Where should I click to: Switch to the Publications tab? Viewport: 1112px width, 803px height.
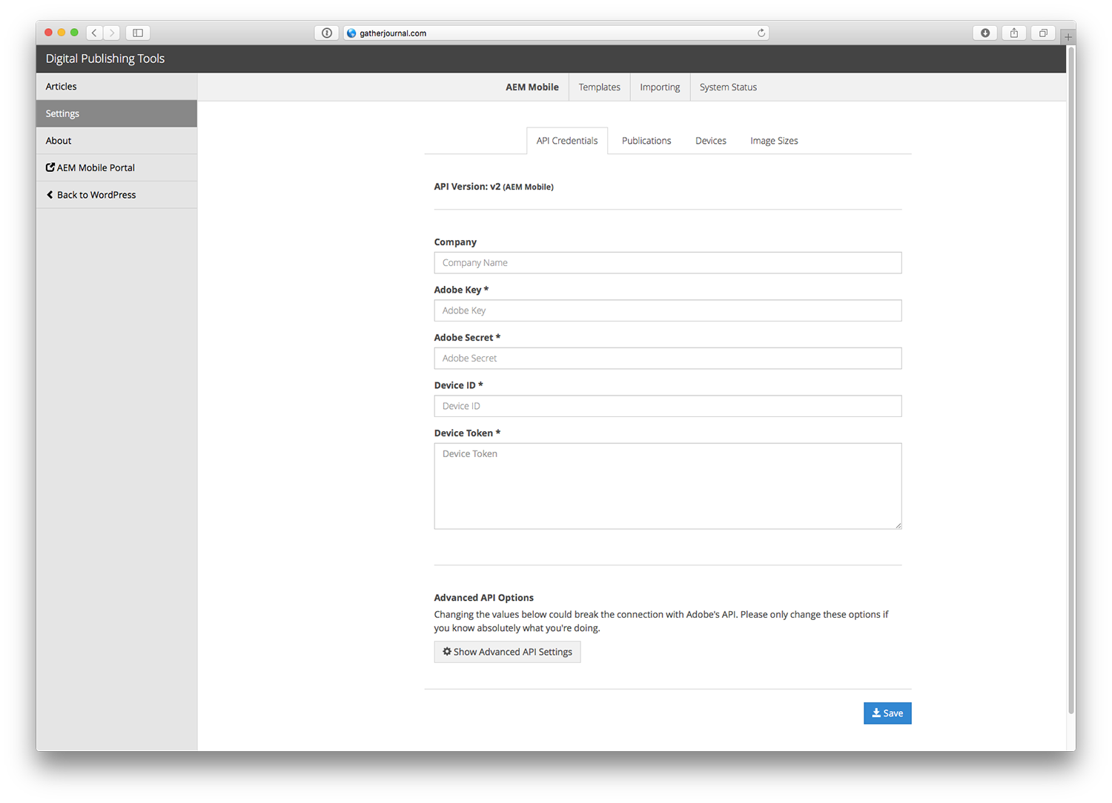coord(646,141)
